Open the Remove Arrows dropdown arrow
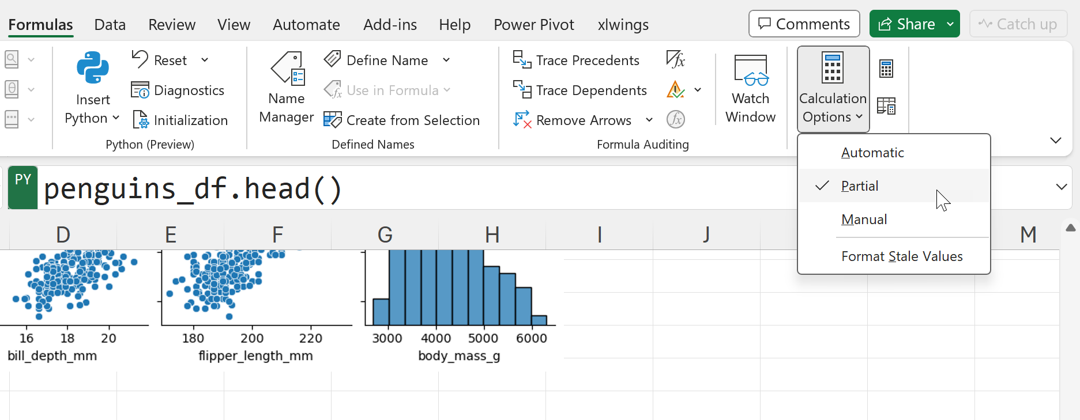Image resolution: width=1080 pixels, height=420 pixels. point(649,120)
